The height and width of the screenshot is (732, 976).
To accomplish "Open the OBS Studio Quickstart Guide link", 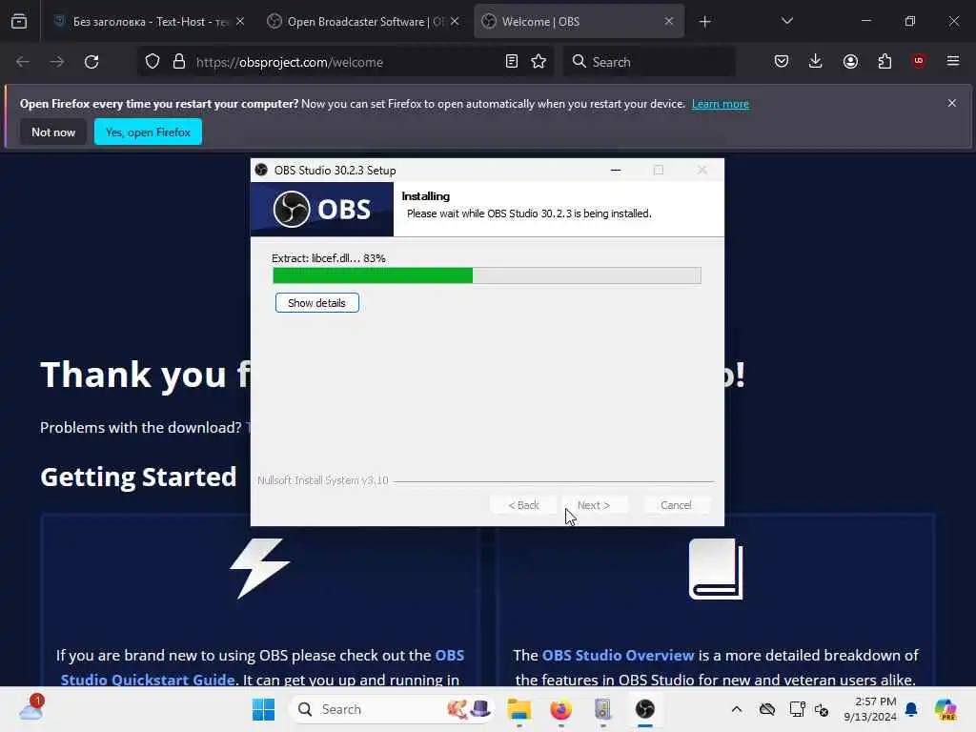I will 262,667.
